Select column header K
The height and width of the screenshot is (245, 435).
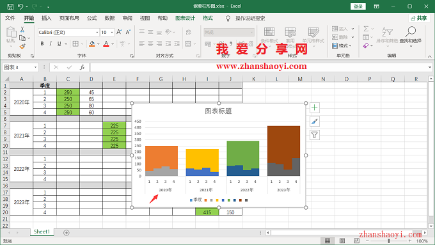pos(253,79)
